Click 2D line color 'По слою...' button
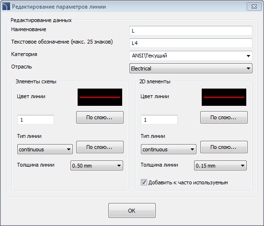The image size is (264, 226). coord(224,117)
